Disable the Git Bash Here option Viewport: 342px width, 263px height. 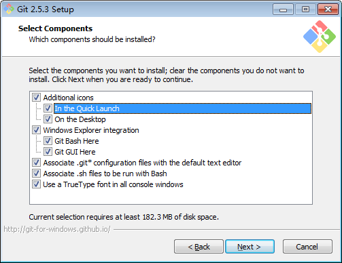point(48,141)
